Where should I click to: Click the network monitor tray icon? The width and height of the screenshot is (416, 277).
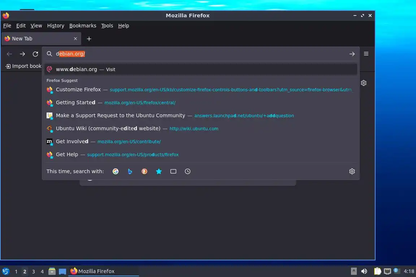pos(387,271)
